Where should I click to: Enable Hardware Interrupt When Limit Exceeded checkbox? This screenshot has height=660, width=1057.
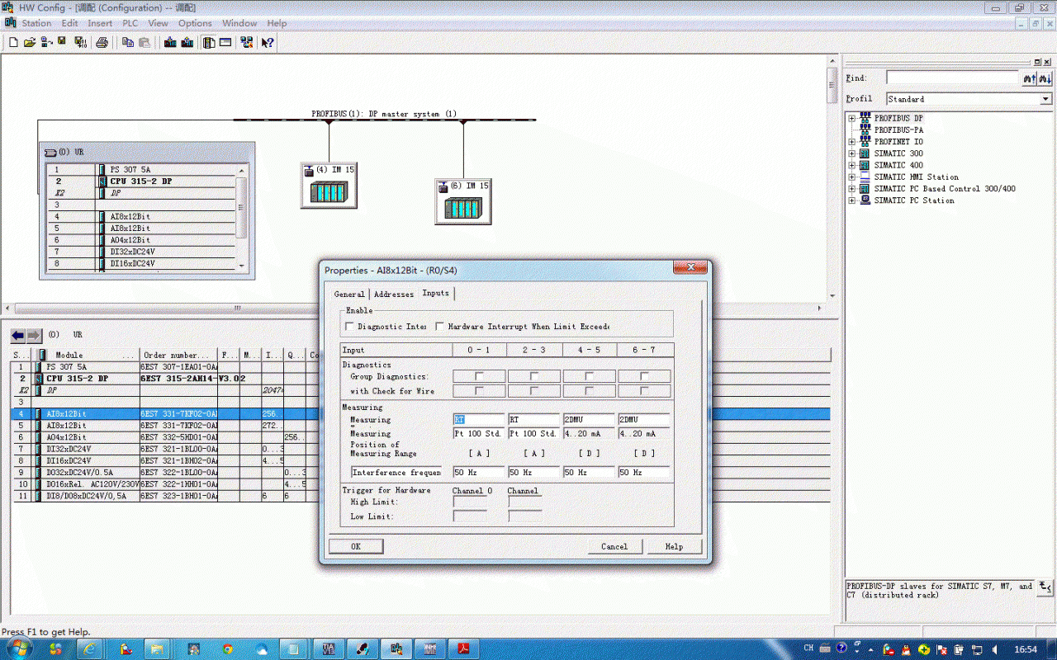[x=440, y=327]
